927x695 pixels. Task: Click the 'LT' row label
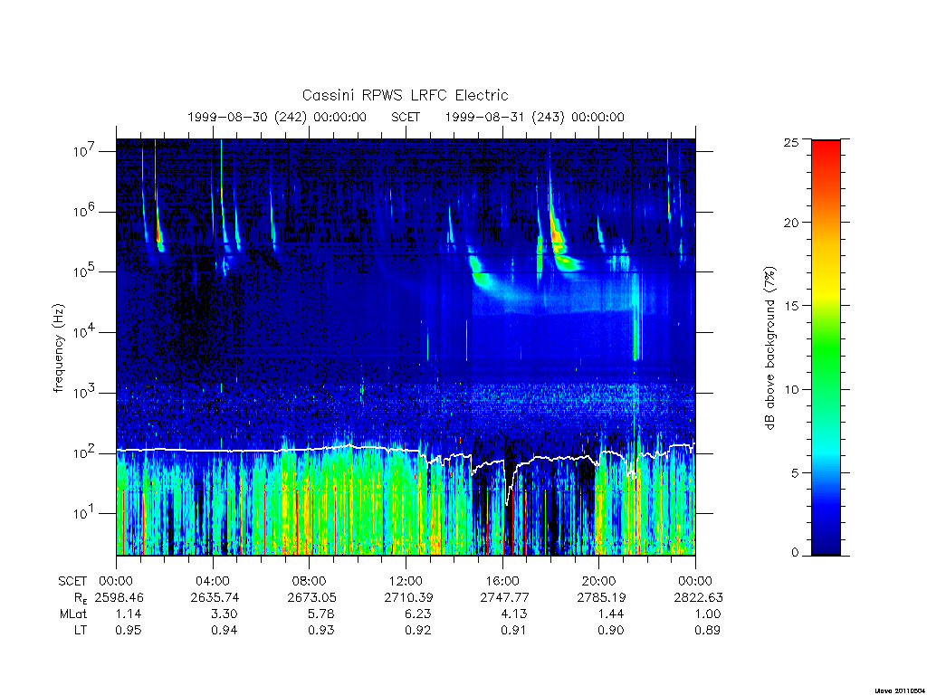tap(81, 631)
